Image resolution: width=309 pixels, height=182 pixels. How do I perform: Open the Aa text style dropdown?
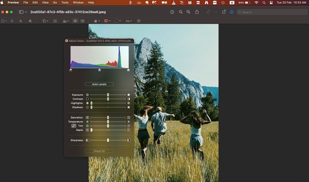click(129, 21)
